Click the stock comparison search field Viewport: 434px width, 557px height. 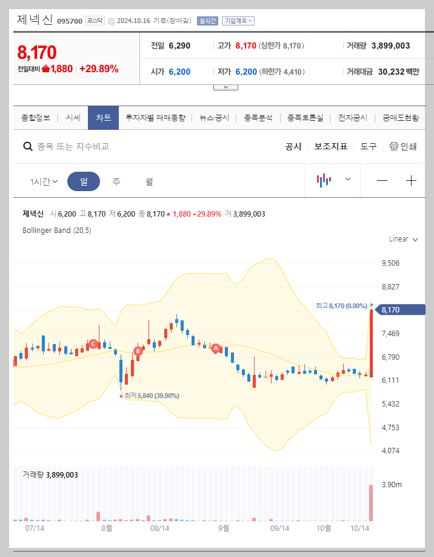coord(91,146)
